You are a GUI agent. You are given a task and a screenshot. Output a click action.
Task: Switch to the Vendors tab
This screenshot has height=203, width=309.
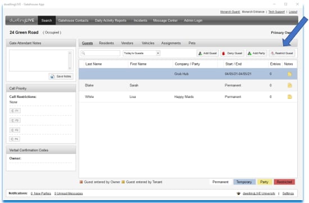coord(127,43)
